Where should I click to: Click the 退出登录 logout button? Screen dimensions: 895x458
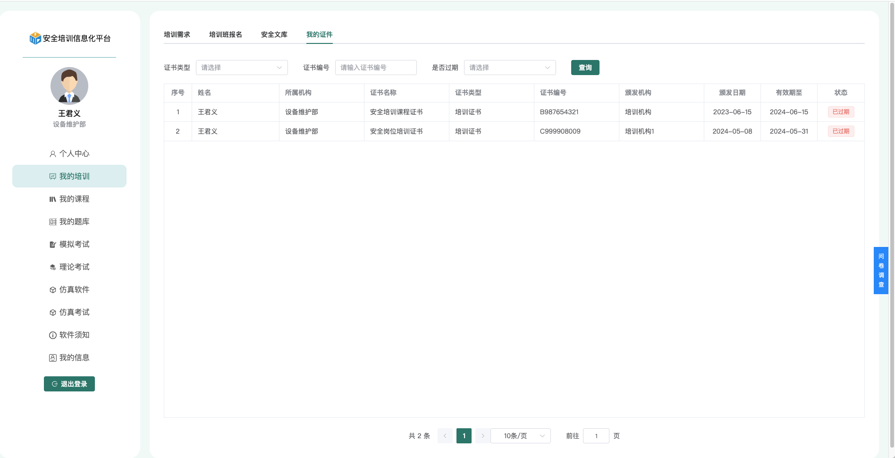point(69,384)
